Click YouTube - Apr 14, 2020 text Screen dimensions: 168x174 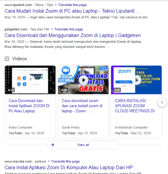tap(26, 133)
